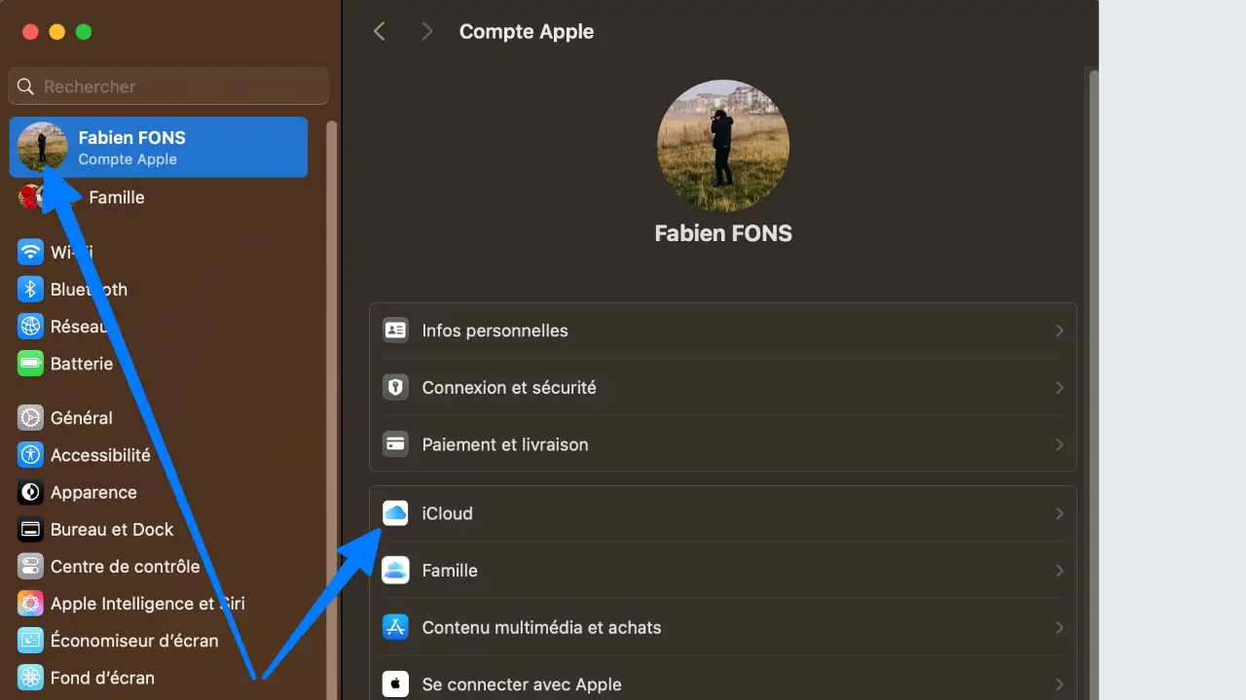Click the small profile photo in sidebar

coord(43,147)
